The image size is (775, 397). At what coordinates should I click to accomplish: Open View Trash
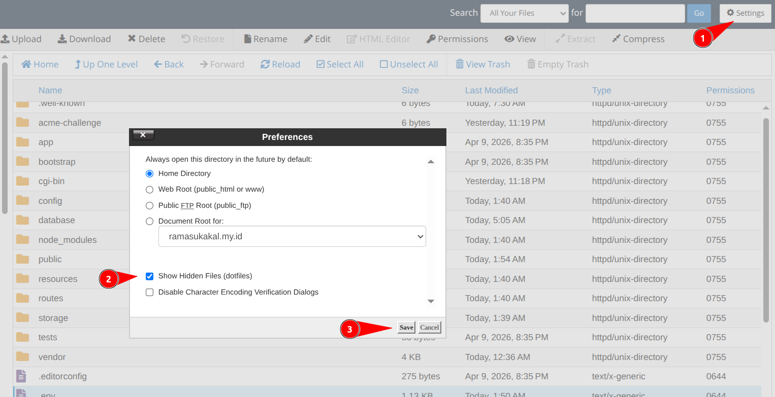point(482,64)
